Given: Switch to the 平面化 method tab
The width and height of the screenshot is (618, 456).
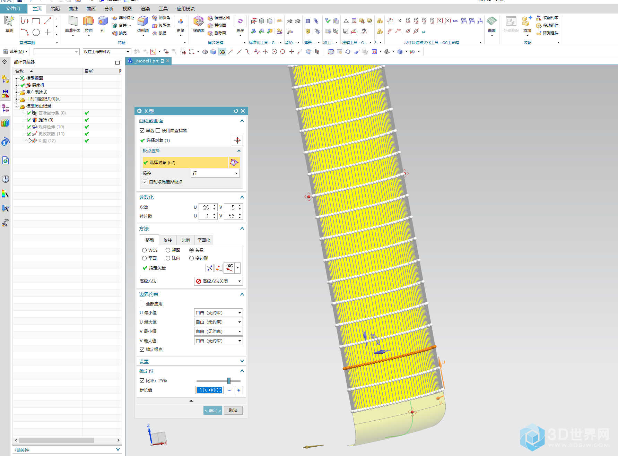Looking at the screenshot, I should (204, 240).
